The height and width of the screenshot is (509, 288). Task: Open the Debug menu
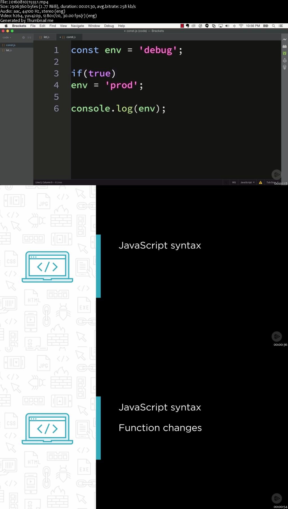point(109,26)
